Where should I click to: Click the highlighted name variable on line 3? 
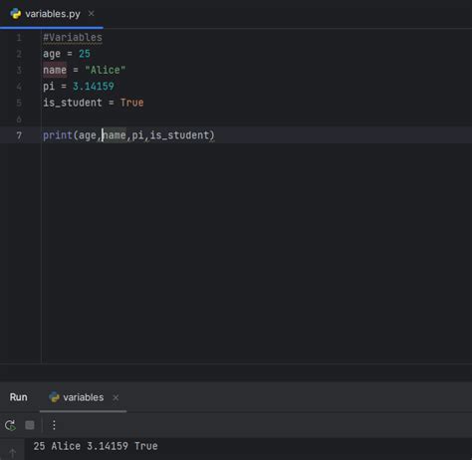pyautogui.click(x=55, y=70)
